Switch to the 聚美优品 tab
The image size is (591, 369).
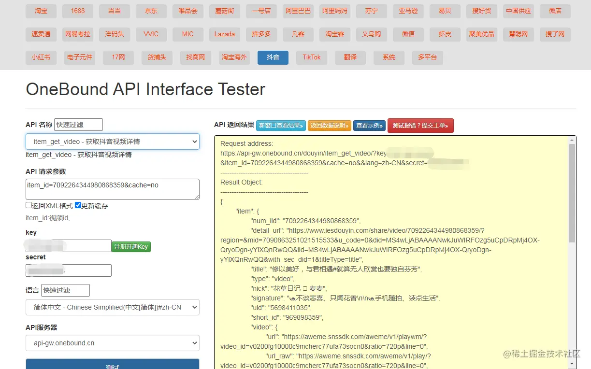click(x=482, y=34)
